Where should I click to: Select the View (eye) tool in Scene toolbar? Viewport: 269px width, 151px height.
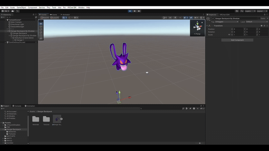(x=41, y=24)
